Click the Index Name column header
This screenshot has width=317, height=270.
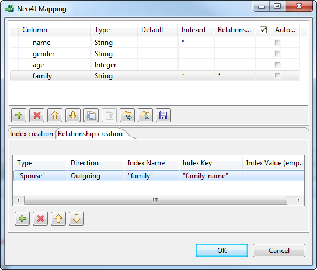point(152,163)
